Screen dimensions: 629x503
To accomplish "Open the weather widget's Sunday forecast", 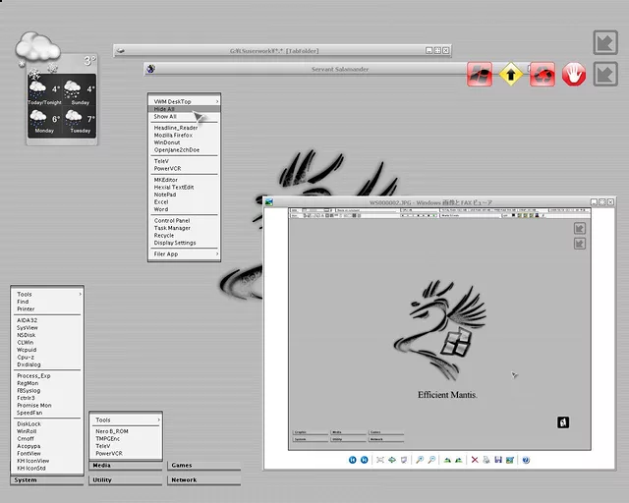I will coord(79,94).
